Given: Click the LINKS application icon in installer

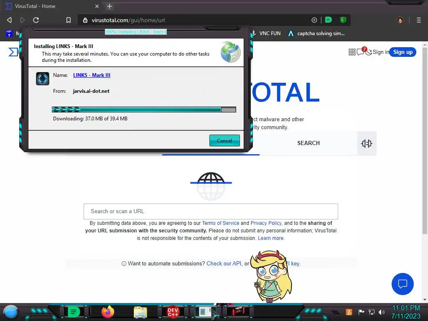Looking at the screenshot, I should [43, 79].
